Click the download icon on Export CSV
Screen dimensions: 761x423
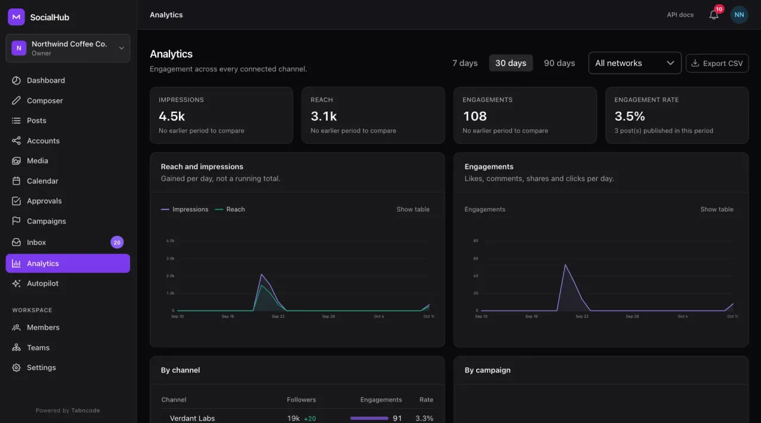coord(695,63)
